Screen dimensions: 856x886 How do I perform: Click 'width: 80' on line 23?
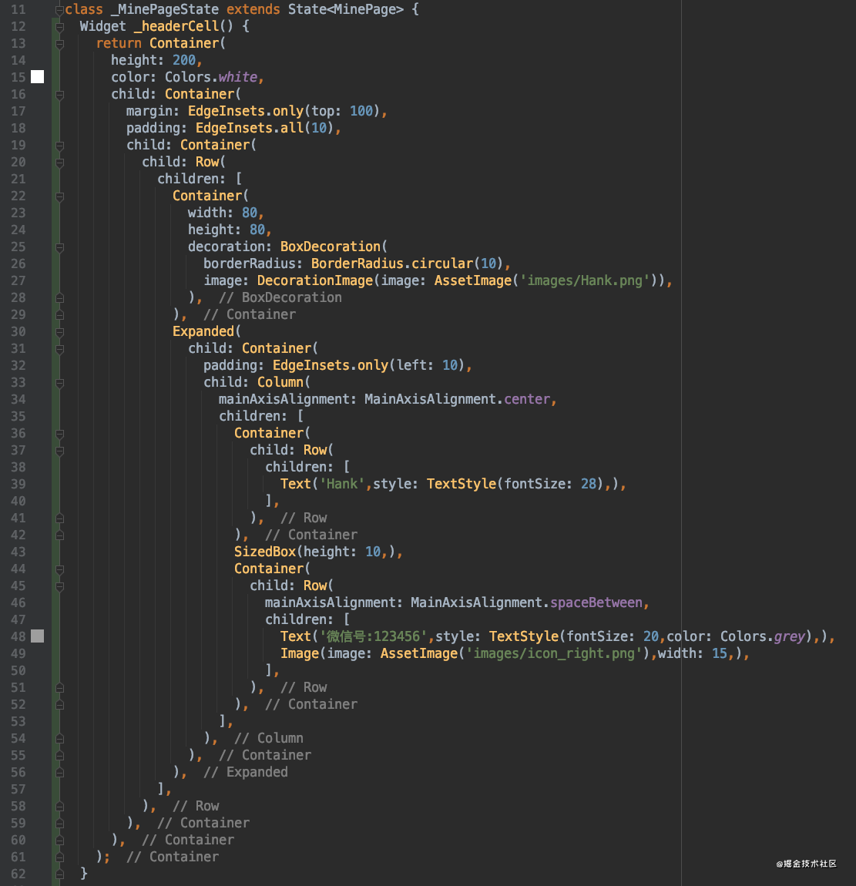[223, 213]
